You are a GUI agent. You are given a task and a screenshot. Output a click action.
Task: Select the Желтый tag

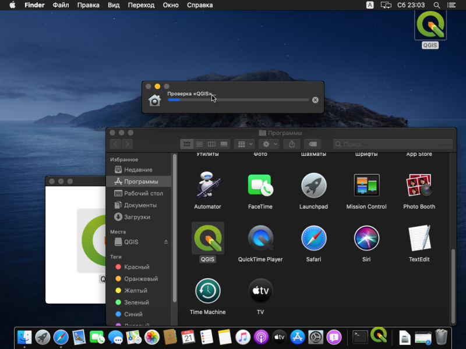pyautogui.click(x=139, y=291)
